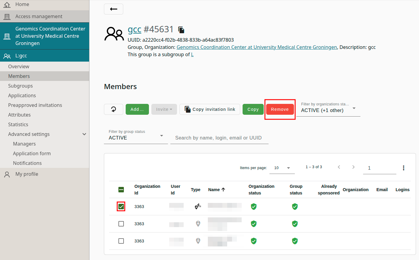
Task: Open the three-dot table options menu
Action: click(404, 168)
